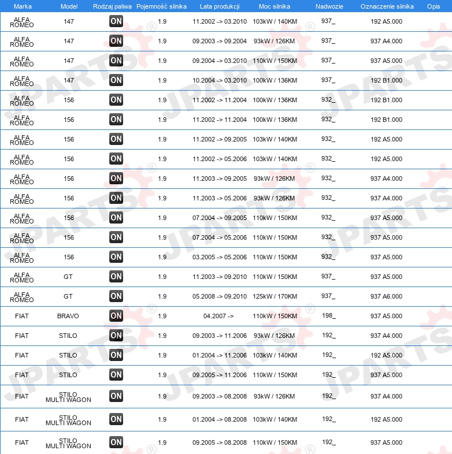The image size is (452, 454).
Task: Click the Lata produkcji column header
Action: pos(220,6)
